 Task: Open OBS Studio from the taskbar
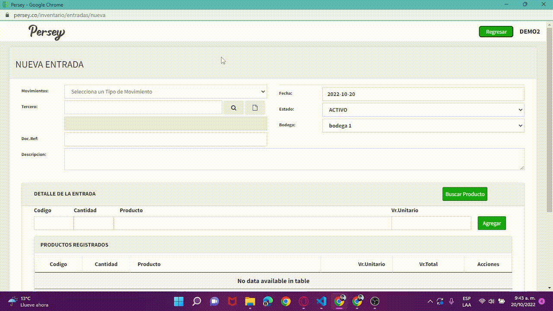[x=375, y=301]
